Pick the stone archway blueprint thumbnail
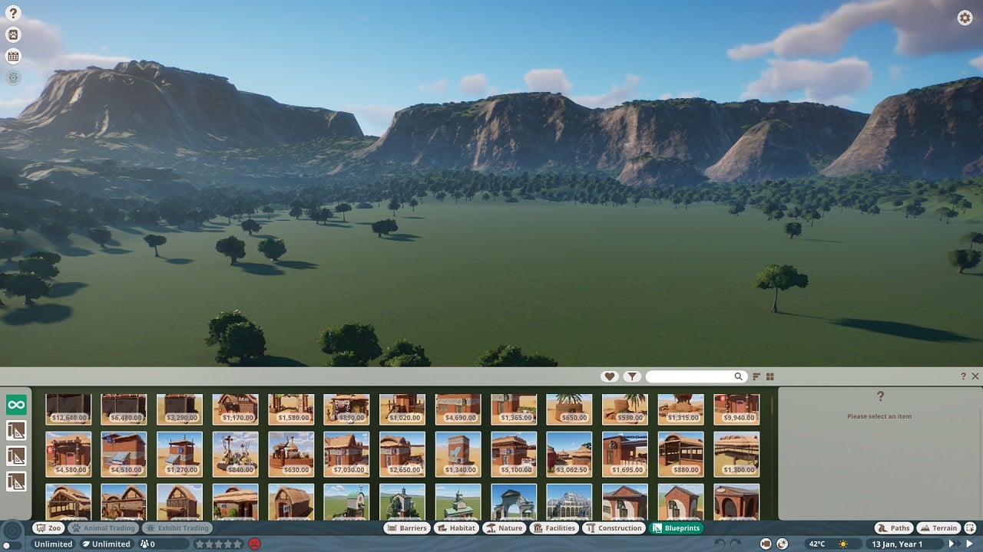This screenshot has height=552, width=983. (514, 501)
